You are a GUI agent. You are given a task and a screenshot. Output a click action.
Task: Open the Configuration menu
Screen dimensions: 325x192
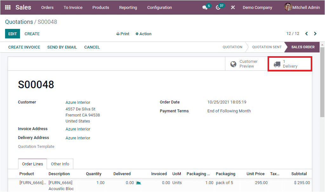(x=159, y=7)
